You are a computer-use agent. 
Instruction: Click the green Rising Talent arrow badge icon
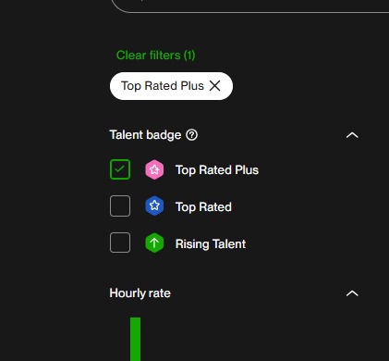coord(154,243)
